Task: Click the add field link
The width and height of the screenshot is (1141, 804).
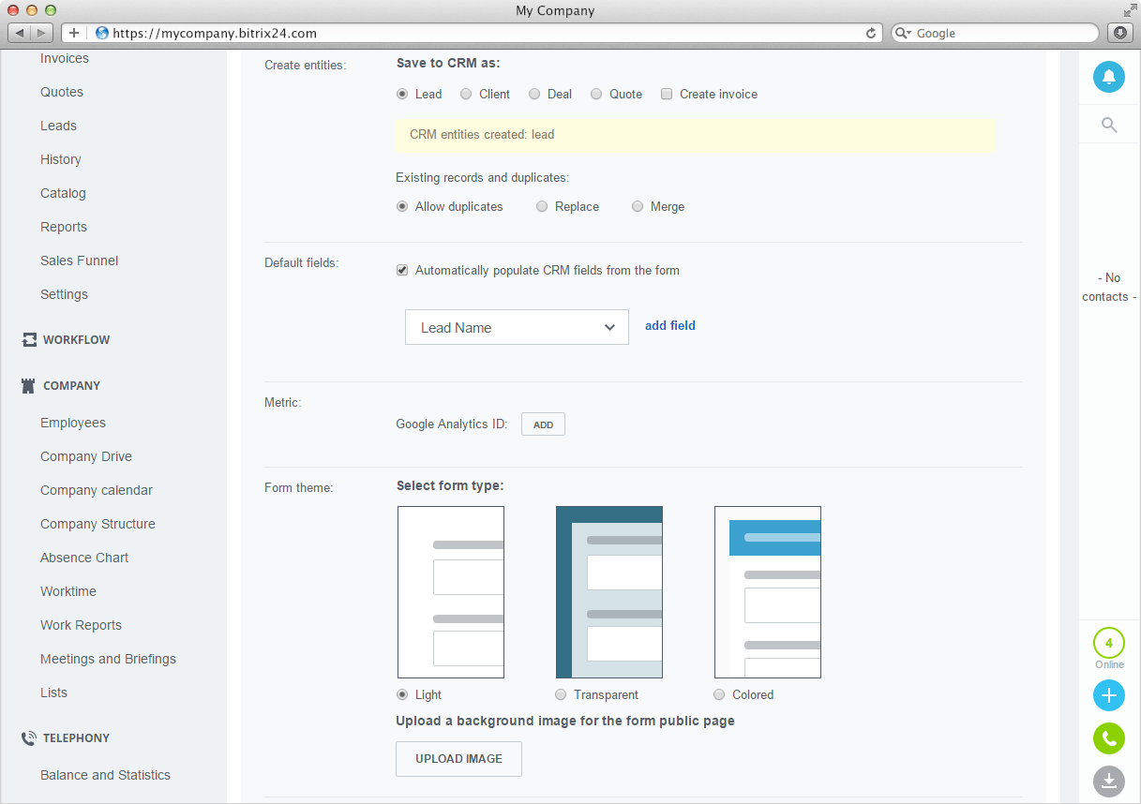Action: pyautogui.click(x=670, y=325)
